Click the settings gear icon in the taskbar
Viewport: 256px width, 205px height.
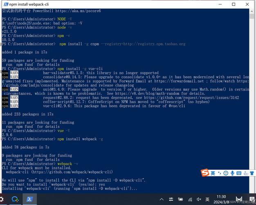[x=2, y=199]
